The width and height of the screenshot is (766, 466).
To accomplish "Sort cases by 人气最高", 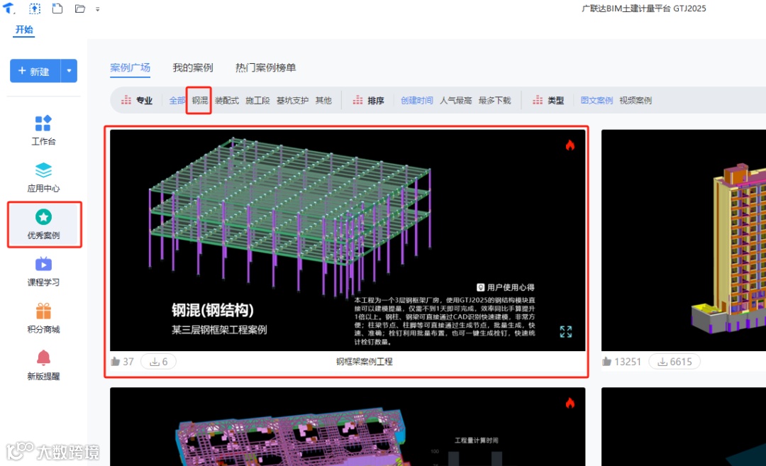I will [455, 100].
